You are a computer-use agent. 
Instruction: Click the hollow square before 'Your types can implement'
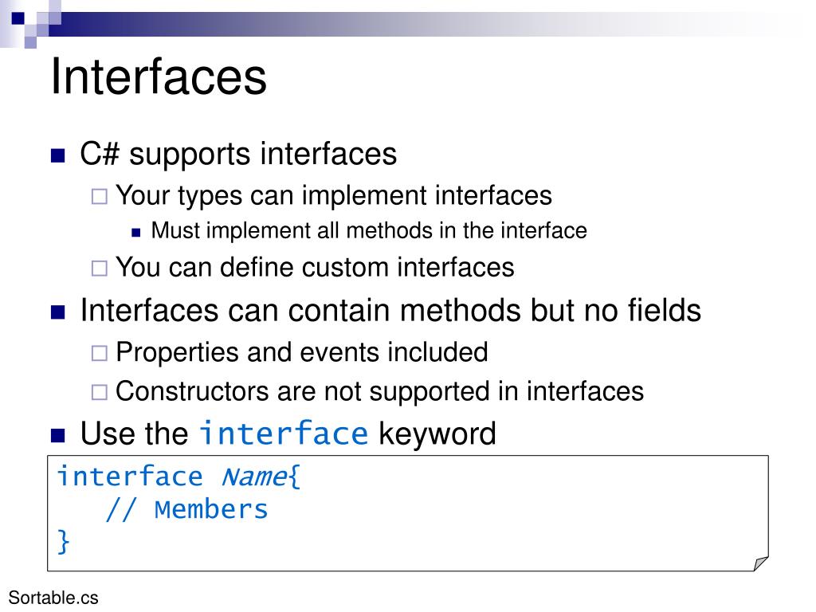click(100, 197)
